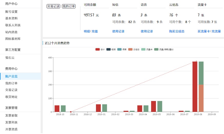Select 账户总览 in sidebar
The width and height of the screenshot is (224, 134).
tap(11, 76)
